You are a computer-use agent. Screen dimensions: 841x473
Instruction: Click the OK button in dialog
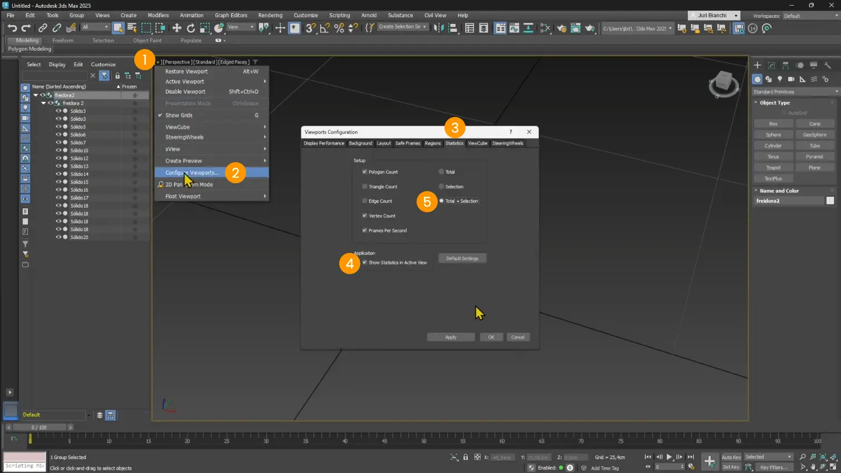click(491, 337)
